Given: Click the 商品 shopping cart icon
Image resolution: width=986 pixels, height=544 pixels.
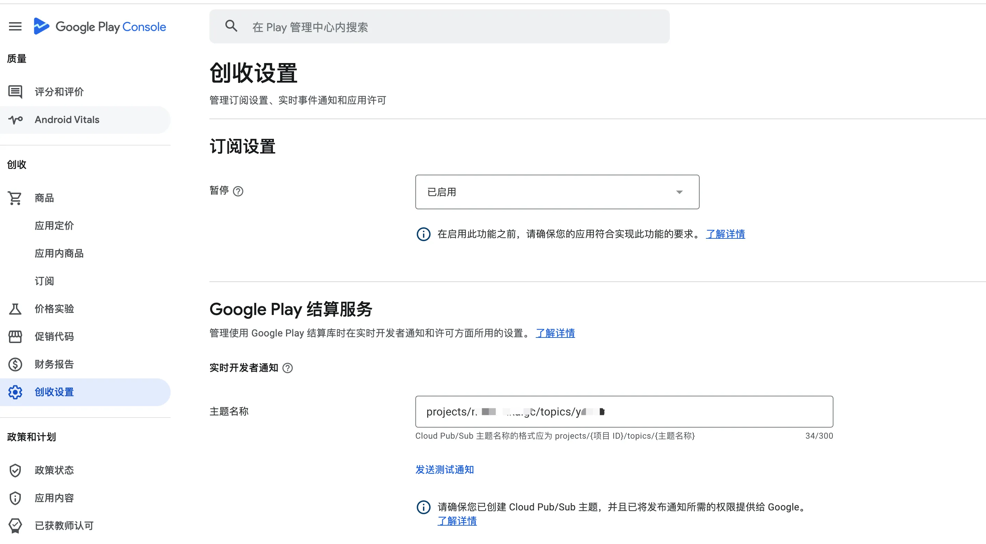Looking at the screenshot, I should (15, 198).
